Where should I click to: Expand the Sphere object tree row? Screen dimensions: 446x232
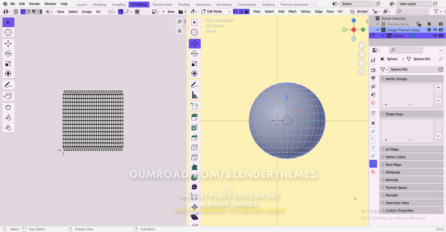pos(383,36)
